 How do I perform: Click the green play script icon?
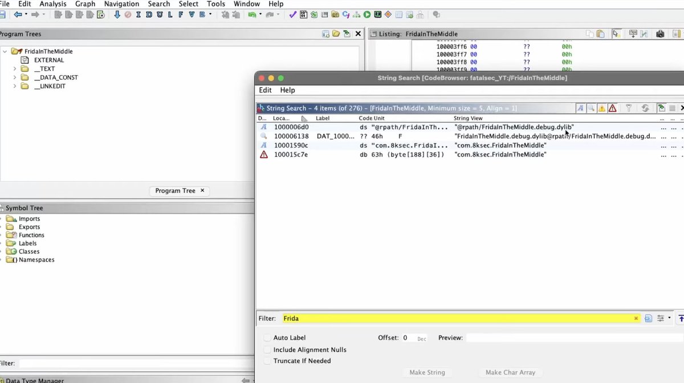(367, 15)
